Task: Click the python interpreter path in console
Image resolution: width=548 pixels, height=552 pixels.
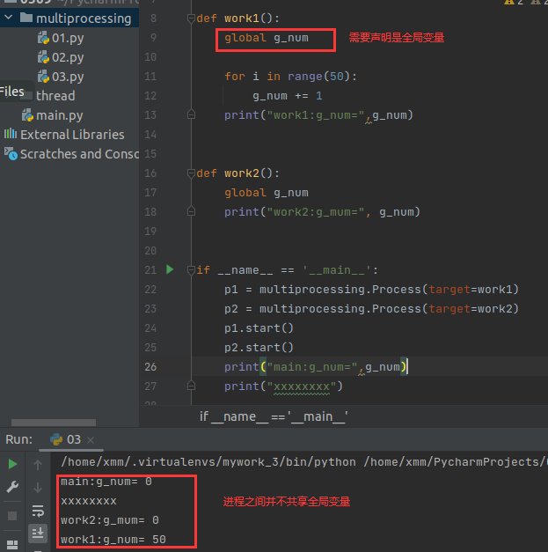Action: pyautogui.click(x=208, y=462)
